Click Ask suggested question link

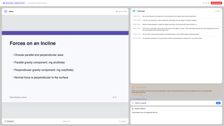pos(140,99)
